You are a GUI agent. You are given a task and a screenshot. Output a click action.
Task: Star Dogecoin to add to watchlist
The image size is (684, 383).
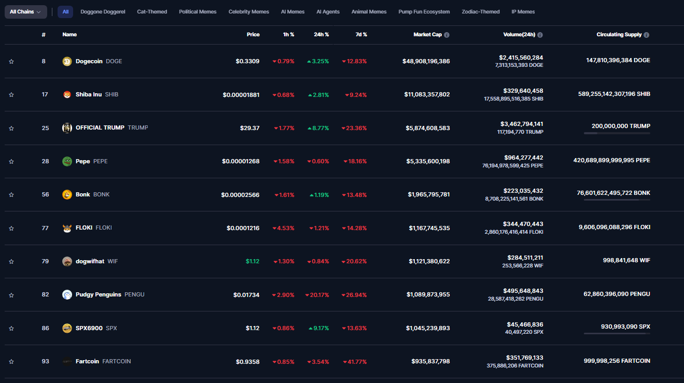click(x=11, y=62)
